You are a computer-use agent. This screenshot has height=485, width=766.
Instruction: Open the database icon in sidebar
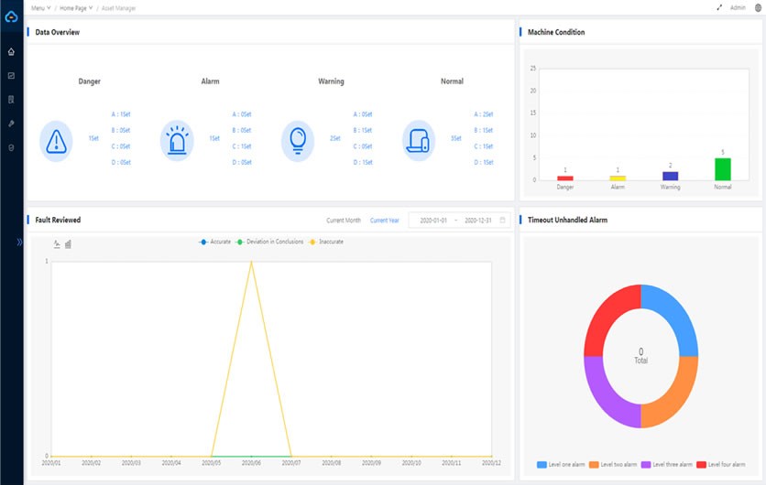point(11,146)
